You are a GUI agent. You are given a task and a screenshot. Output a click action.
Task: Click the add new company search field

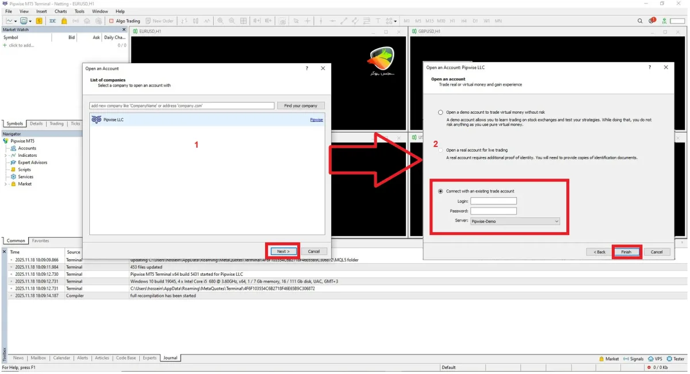click(182, 106)
